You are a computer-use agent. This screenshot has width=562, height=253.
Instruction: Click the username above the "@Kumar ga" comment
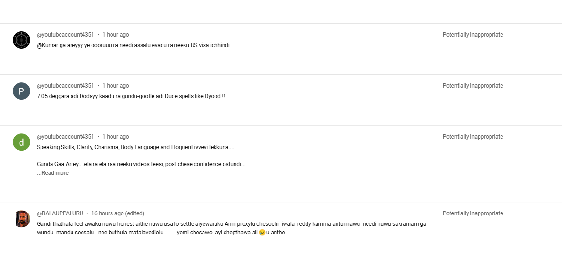(65, 35)
